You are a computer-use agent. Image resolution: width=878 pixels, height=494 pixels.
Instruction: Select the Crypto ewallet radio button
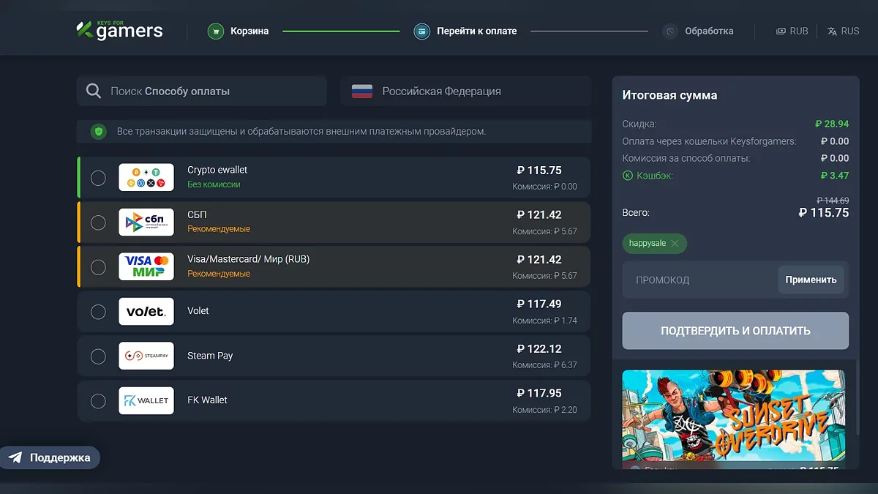pyautogui.click(x=98, y=178)
